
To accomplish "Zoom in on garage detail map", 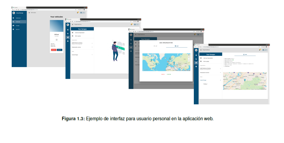I will (x=265, y=76).
